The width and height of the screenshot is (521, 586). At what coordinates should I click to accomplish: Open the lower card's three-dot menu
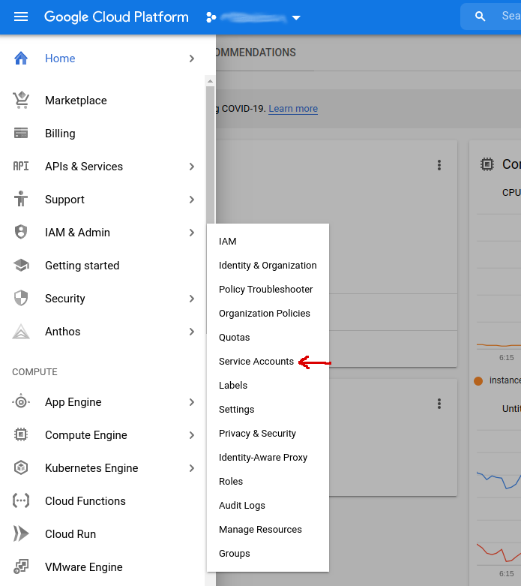click(x=439, y=404)
